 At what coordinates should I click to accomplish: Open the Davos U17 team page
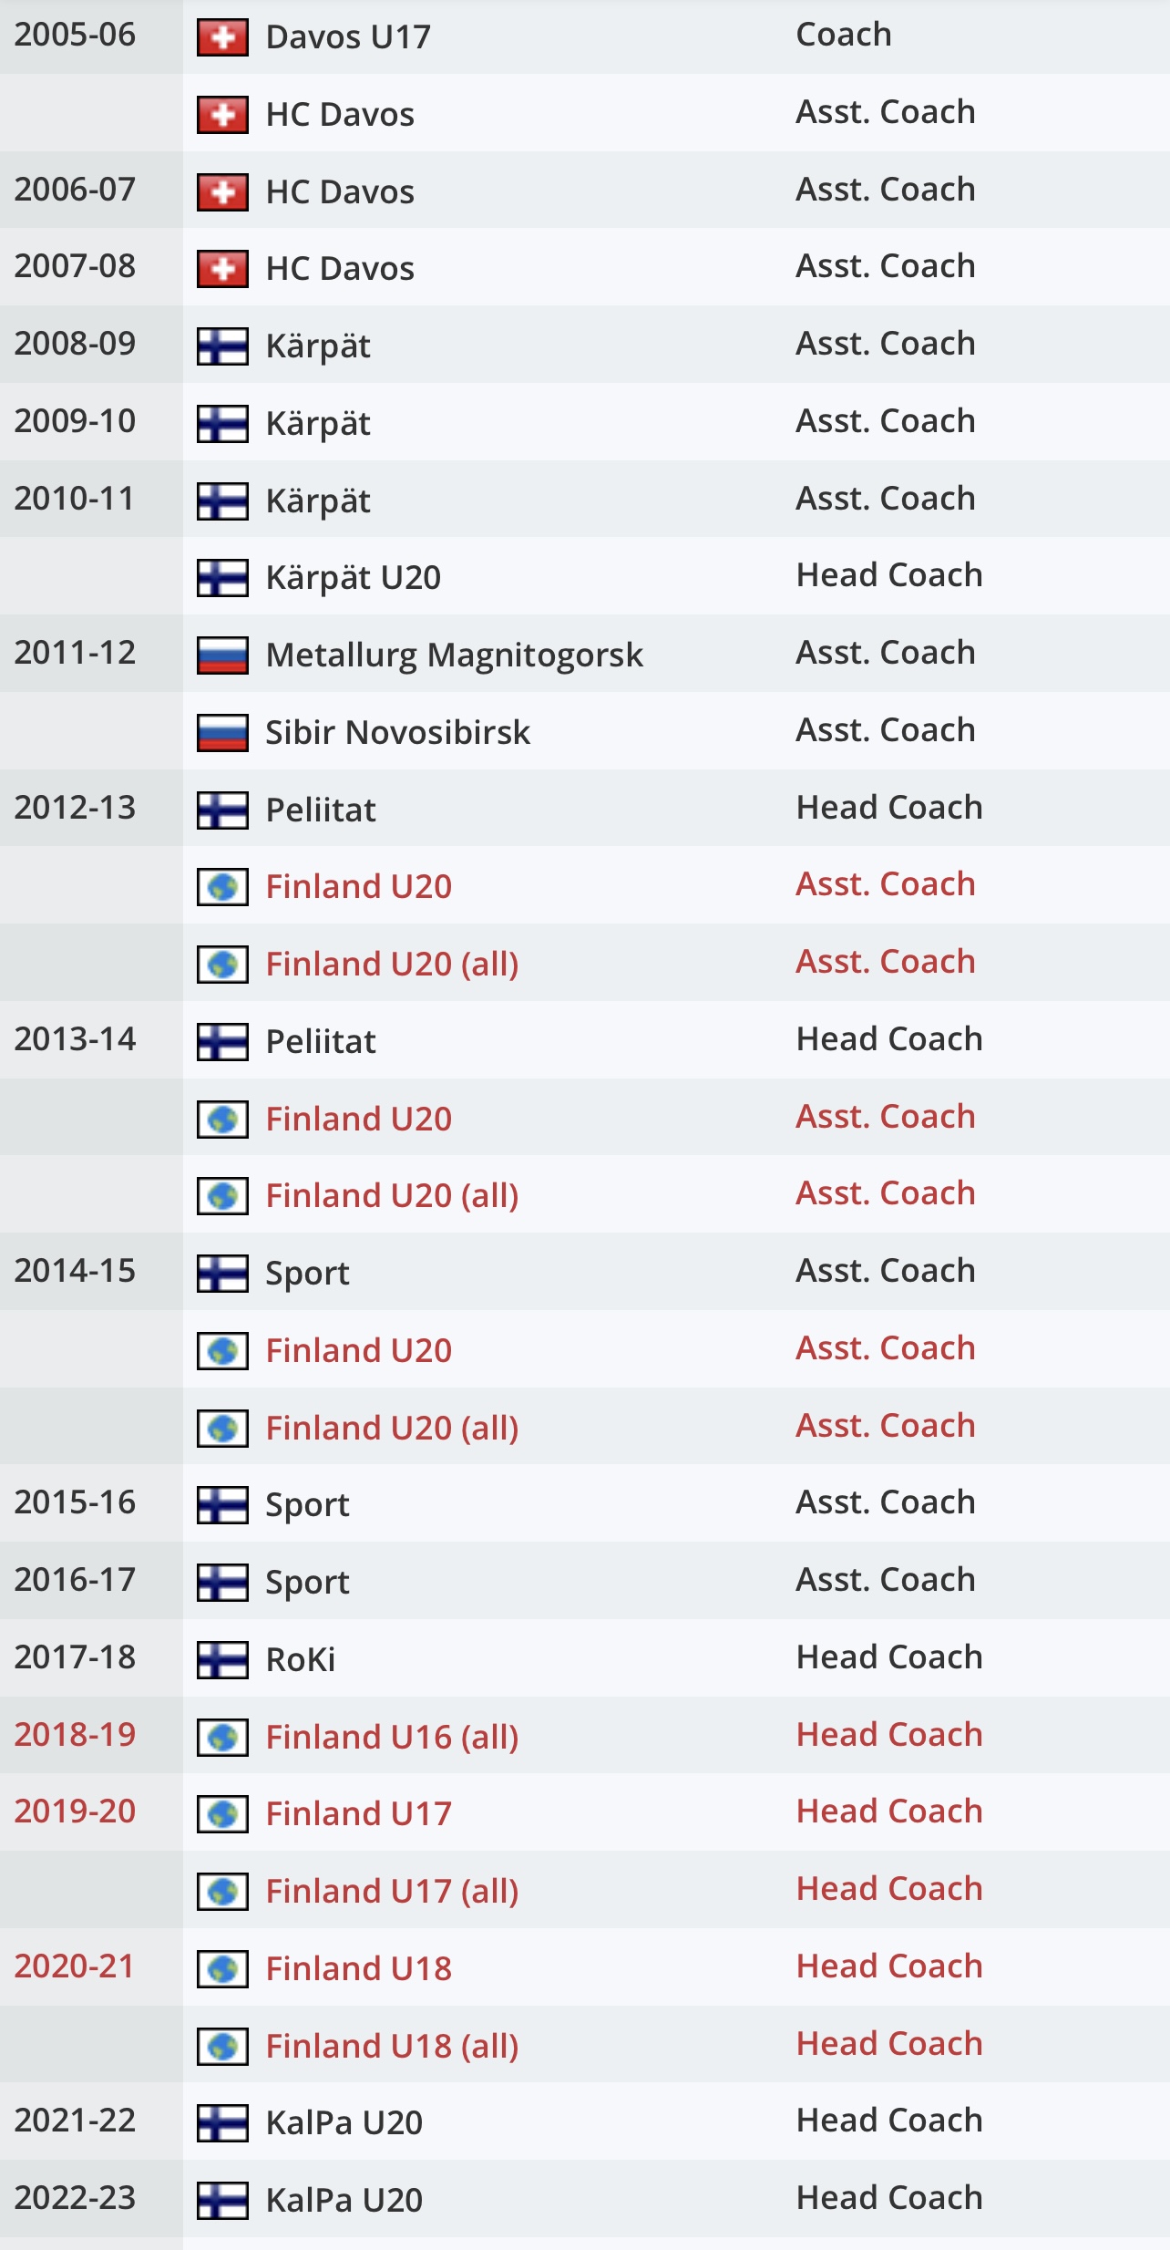[x=348, y=37]
